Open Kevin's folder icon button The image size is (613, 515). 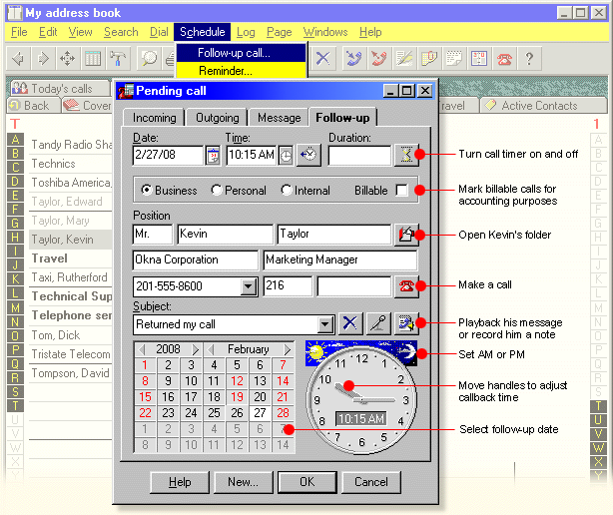[405, 235]
